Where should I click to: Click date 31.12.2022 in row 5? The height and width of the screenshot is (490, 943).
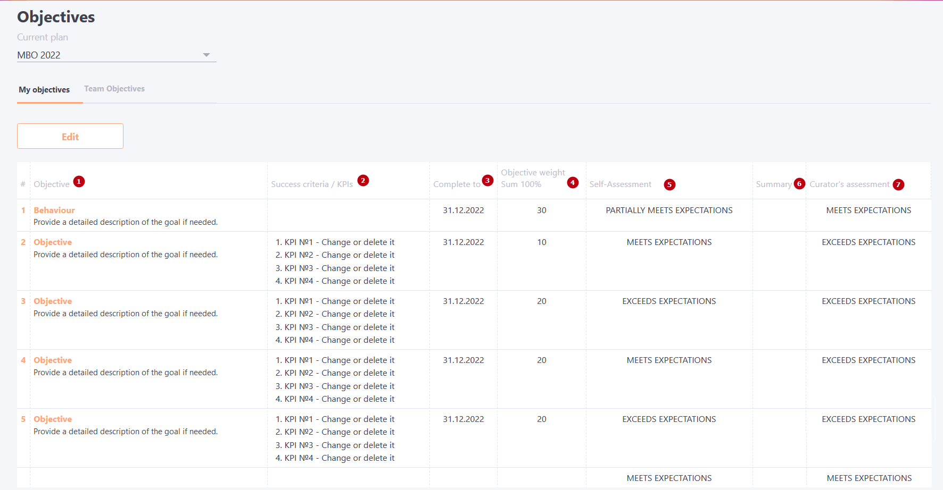tap(464, 419)
